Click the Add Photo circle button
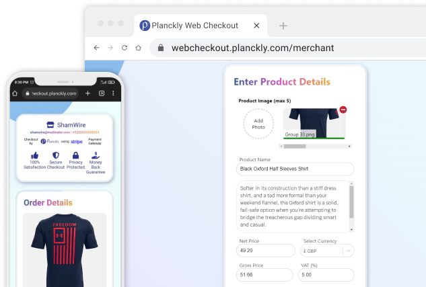The height and width of the screenshot is (287, 426). 258,124
